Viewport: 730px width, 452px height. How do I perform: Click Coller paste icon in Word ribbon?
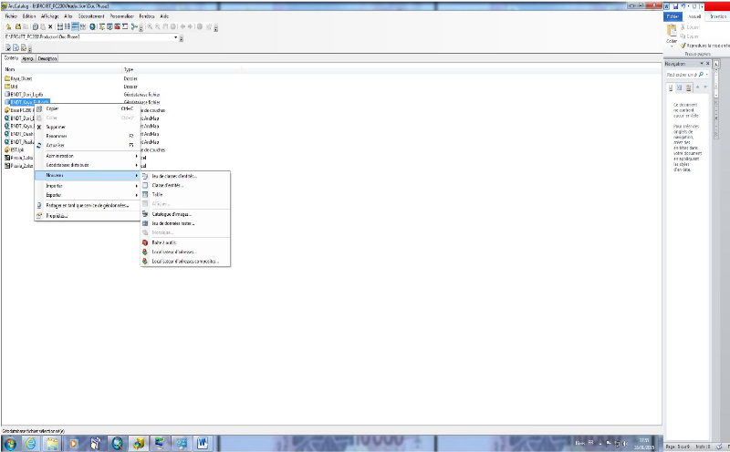pos(672,31)
